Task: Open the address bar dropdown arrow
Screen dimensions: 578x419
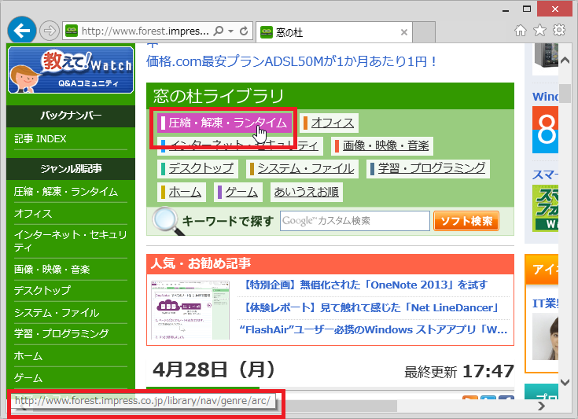Action: point(230,31)
